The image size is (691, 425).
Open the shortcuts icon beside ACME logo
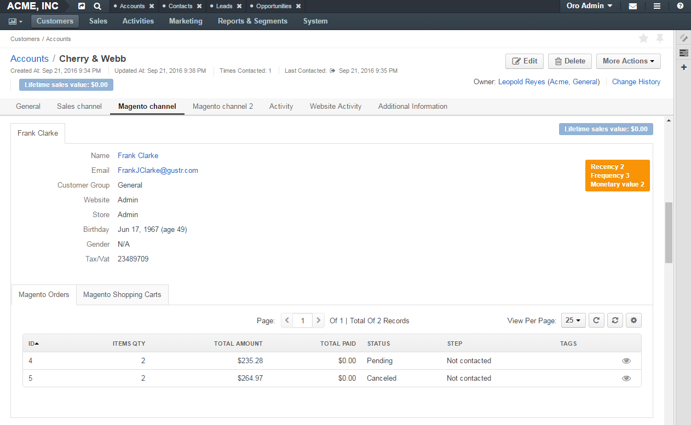(82, 6)
